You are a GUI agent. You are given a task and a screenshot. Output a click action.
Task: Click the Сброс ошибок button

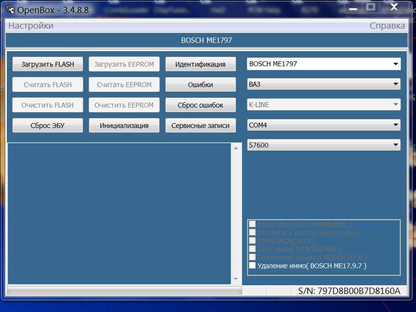[x=200, y=105]
